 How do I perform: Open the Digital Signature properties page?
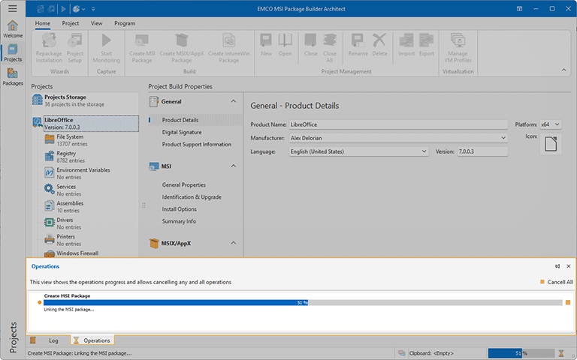[x=181, y=132]
